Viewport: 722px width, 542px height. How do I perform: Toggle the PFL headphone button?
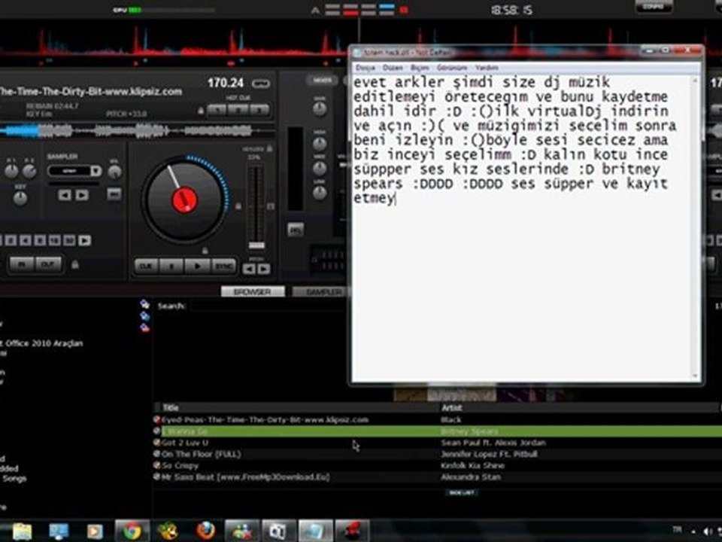(x=295, y=229)
